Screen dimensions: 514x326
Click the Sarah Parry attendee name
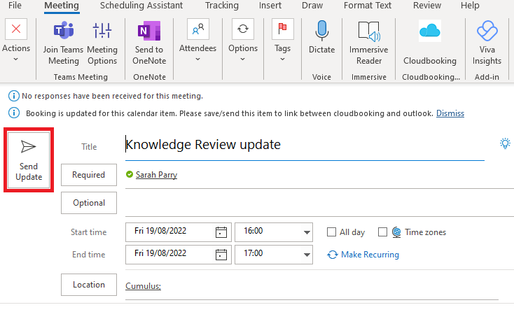[x=156, y=175]
